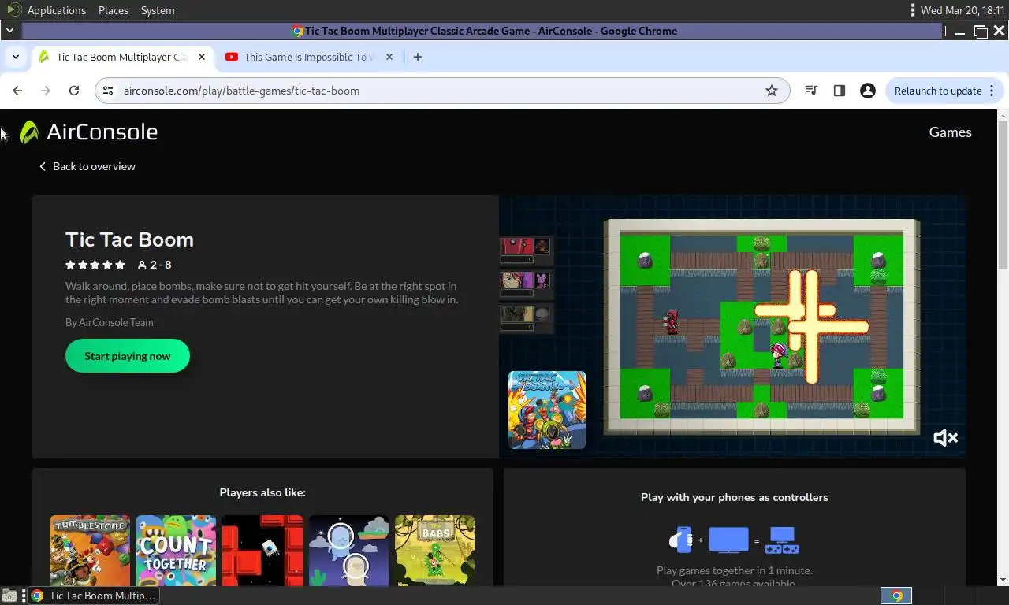This screenshot has height=605, width=1009.
Task: Click the game description text starting 'Walk around, place bombs'
Action: pos(262,292)
